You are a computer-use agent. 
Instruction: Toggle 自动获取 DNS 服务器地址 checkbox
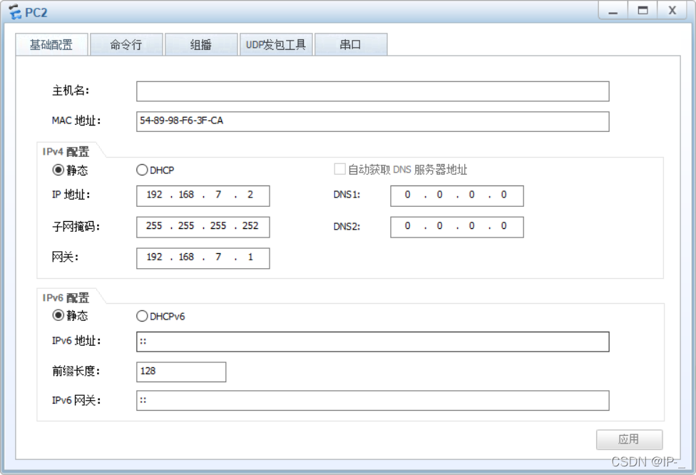(339, 169)
